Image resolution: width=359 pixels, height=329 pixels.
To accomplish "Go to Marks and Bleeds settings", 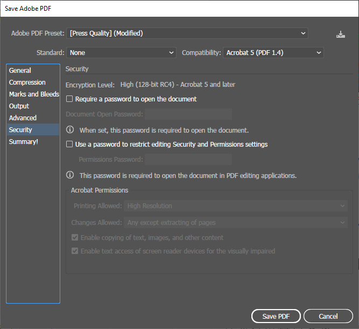I will pyautogui.click(x=33, y=94).
